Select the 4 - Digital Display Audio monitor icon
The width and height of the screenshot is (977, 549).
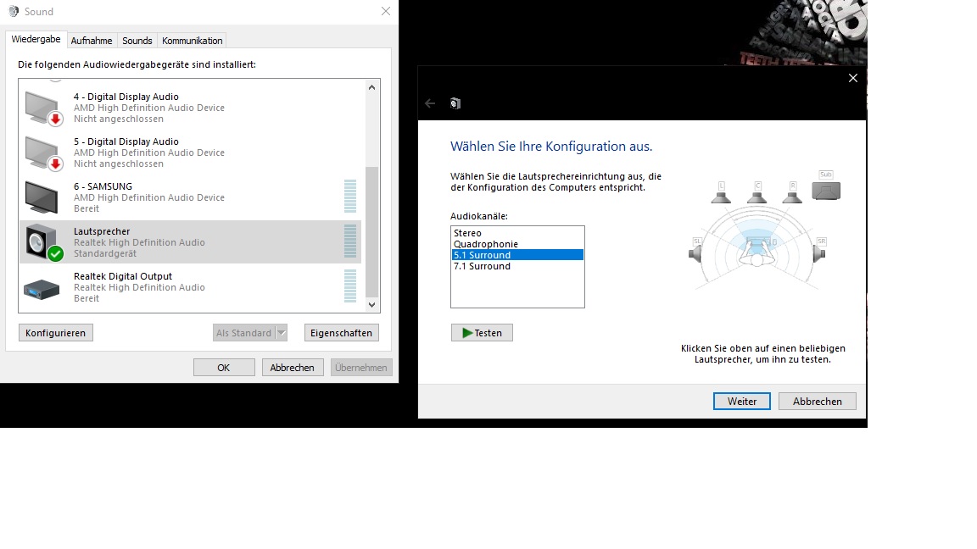(43, 108)
